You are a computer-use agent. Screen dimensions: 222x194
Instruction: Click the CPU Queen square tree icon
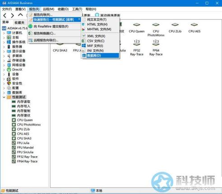tap(14, 120)
